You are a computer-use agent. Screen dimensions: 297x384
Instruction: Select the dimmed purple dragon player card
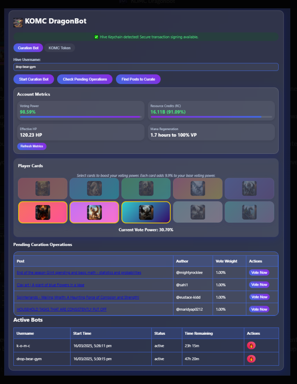coord(249,188)
